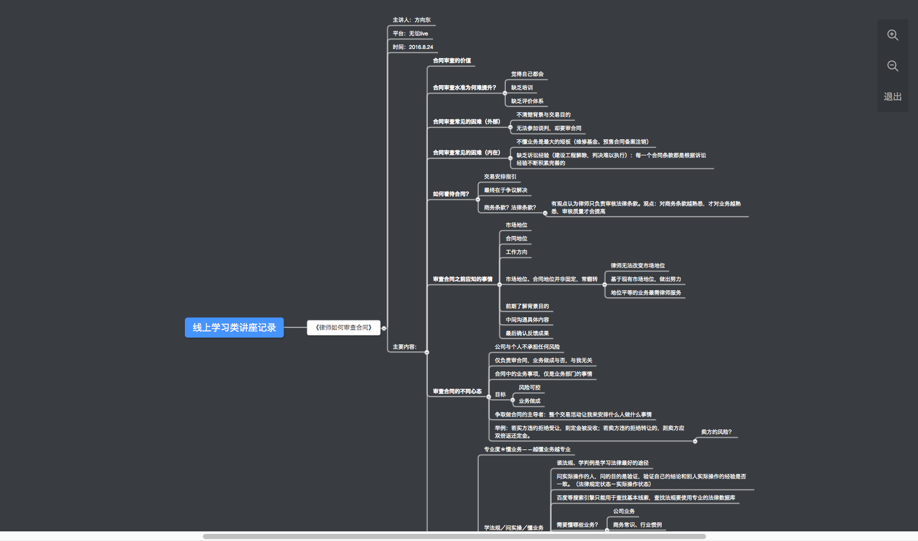Select the 如何看待合同? node

(450, 193)
